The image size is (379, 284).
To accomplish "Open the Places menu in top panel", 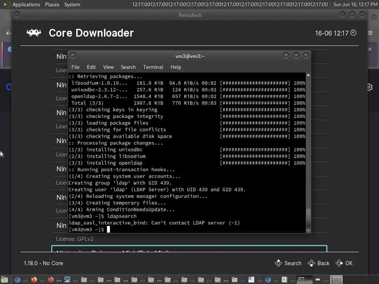I will click(x=52, y=4).
